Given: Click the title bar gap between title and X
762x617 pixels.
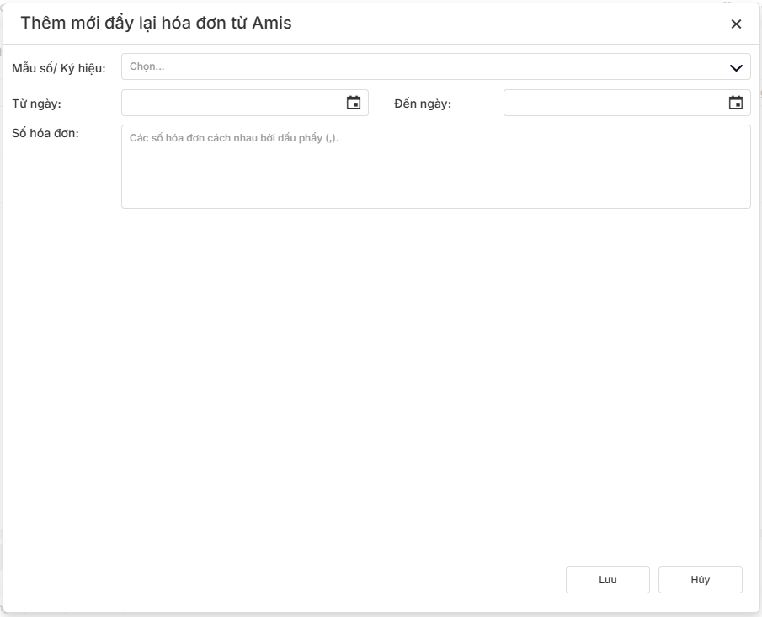Looking at the screenshot, I should [505, 24].
